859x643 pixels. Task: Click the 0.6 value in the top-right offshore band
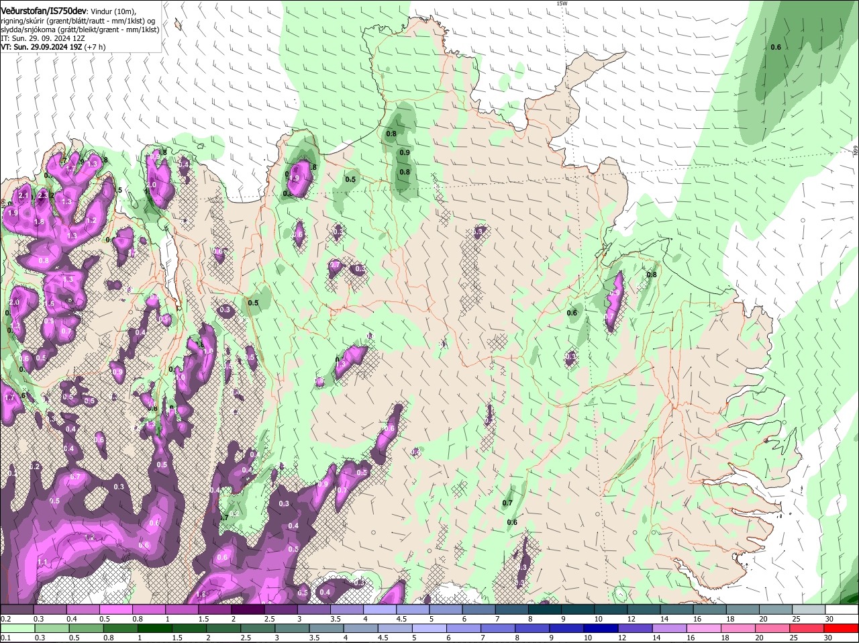[776, 47]
